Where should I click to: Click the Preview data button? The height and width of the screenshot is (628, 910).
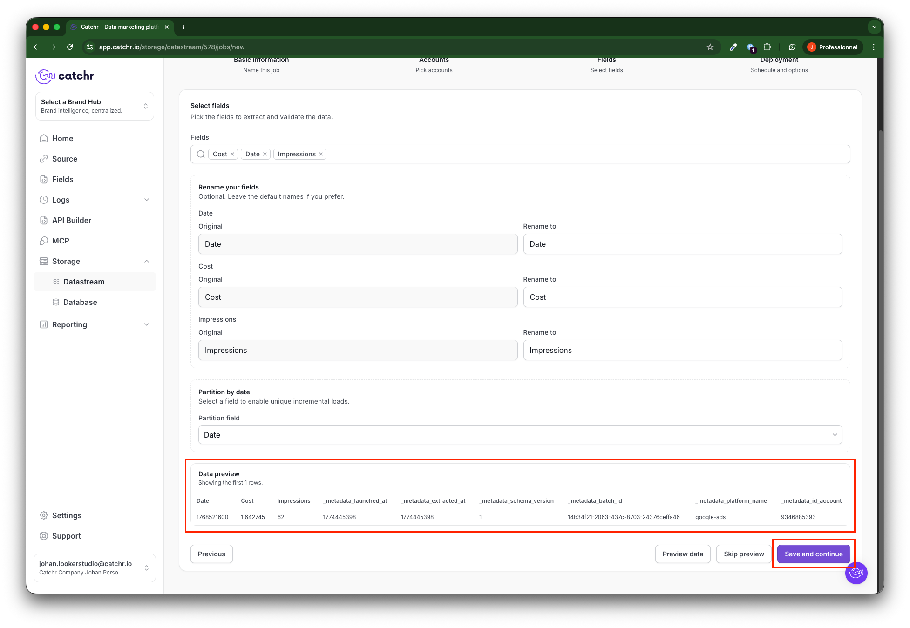tap(682, 554)
